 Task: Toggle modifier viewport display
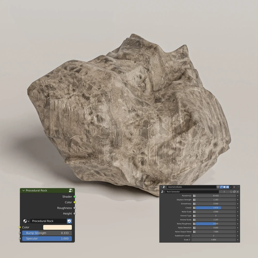point(224,187)
